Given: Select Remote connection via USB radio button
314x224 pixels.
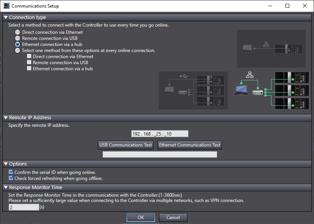Looking at the screenshot, I should click(x=18, y=38).
